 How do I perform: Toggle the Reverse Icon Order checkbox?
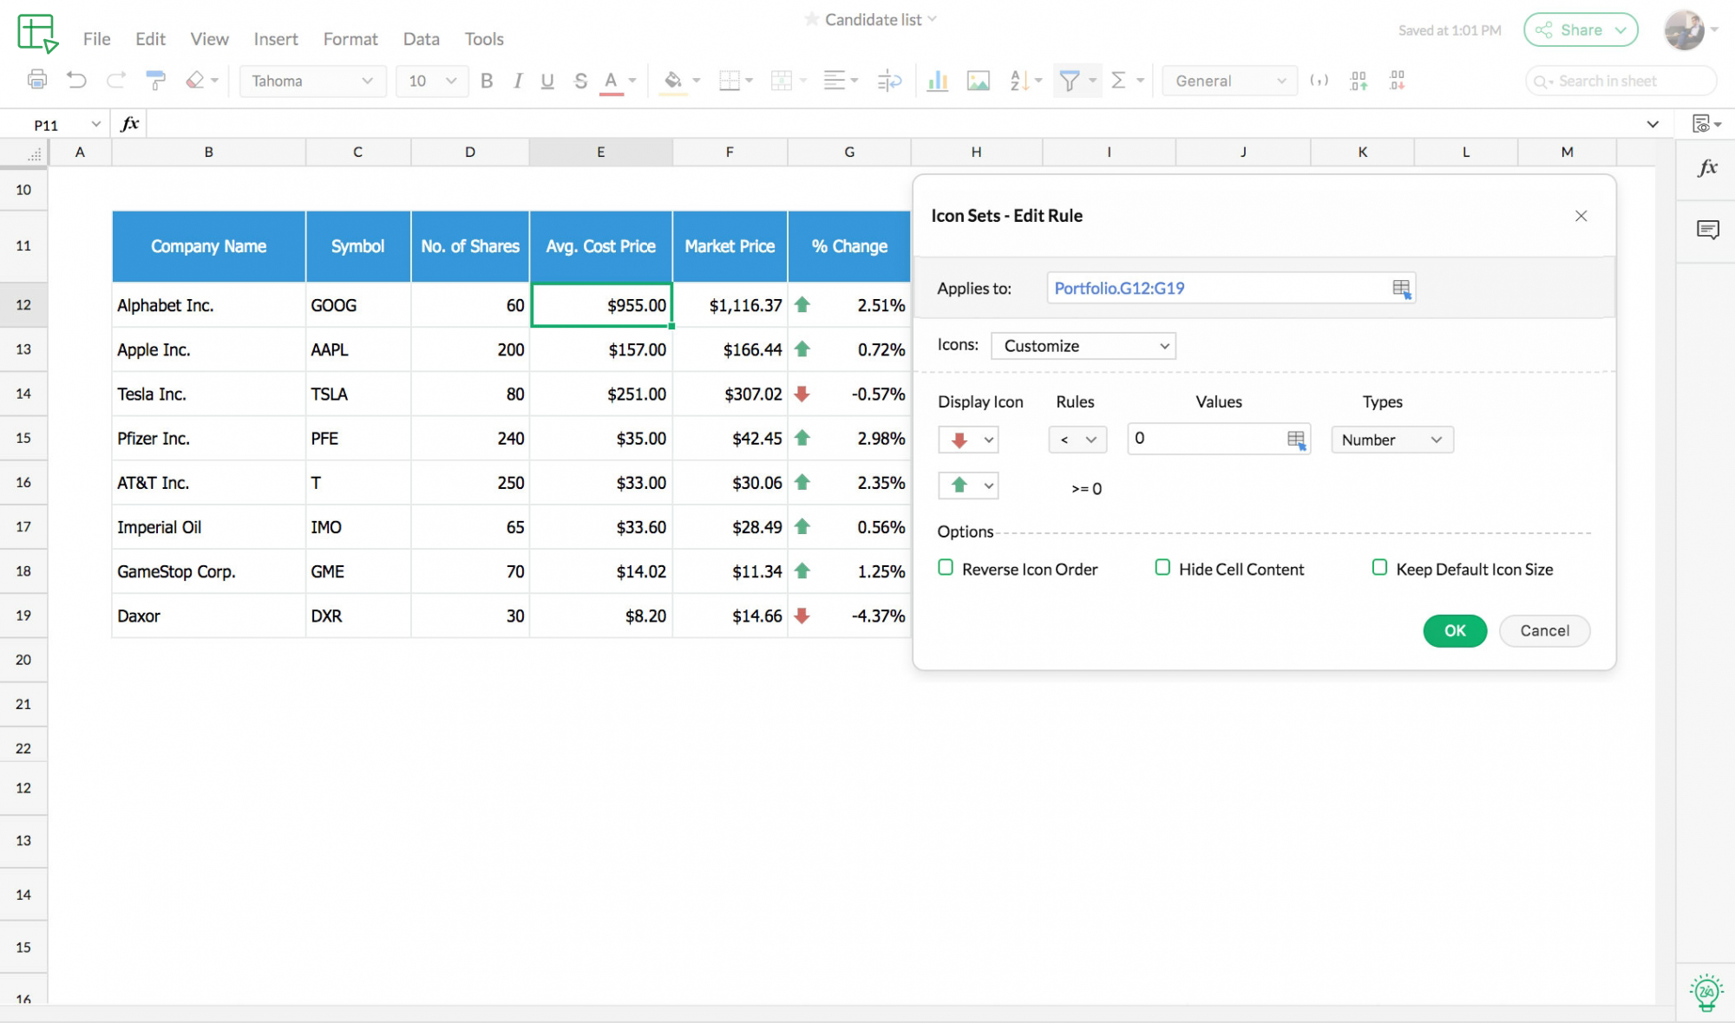click(x=944, y=568)
